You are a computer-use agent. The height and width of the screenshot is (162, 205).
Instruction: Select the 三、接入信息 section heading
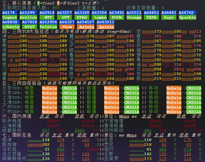[17, 3]
